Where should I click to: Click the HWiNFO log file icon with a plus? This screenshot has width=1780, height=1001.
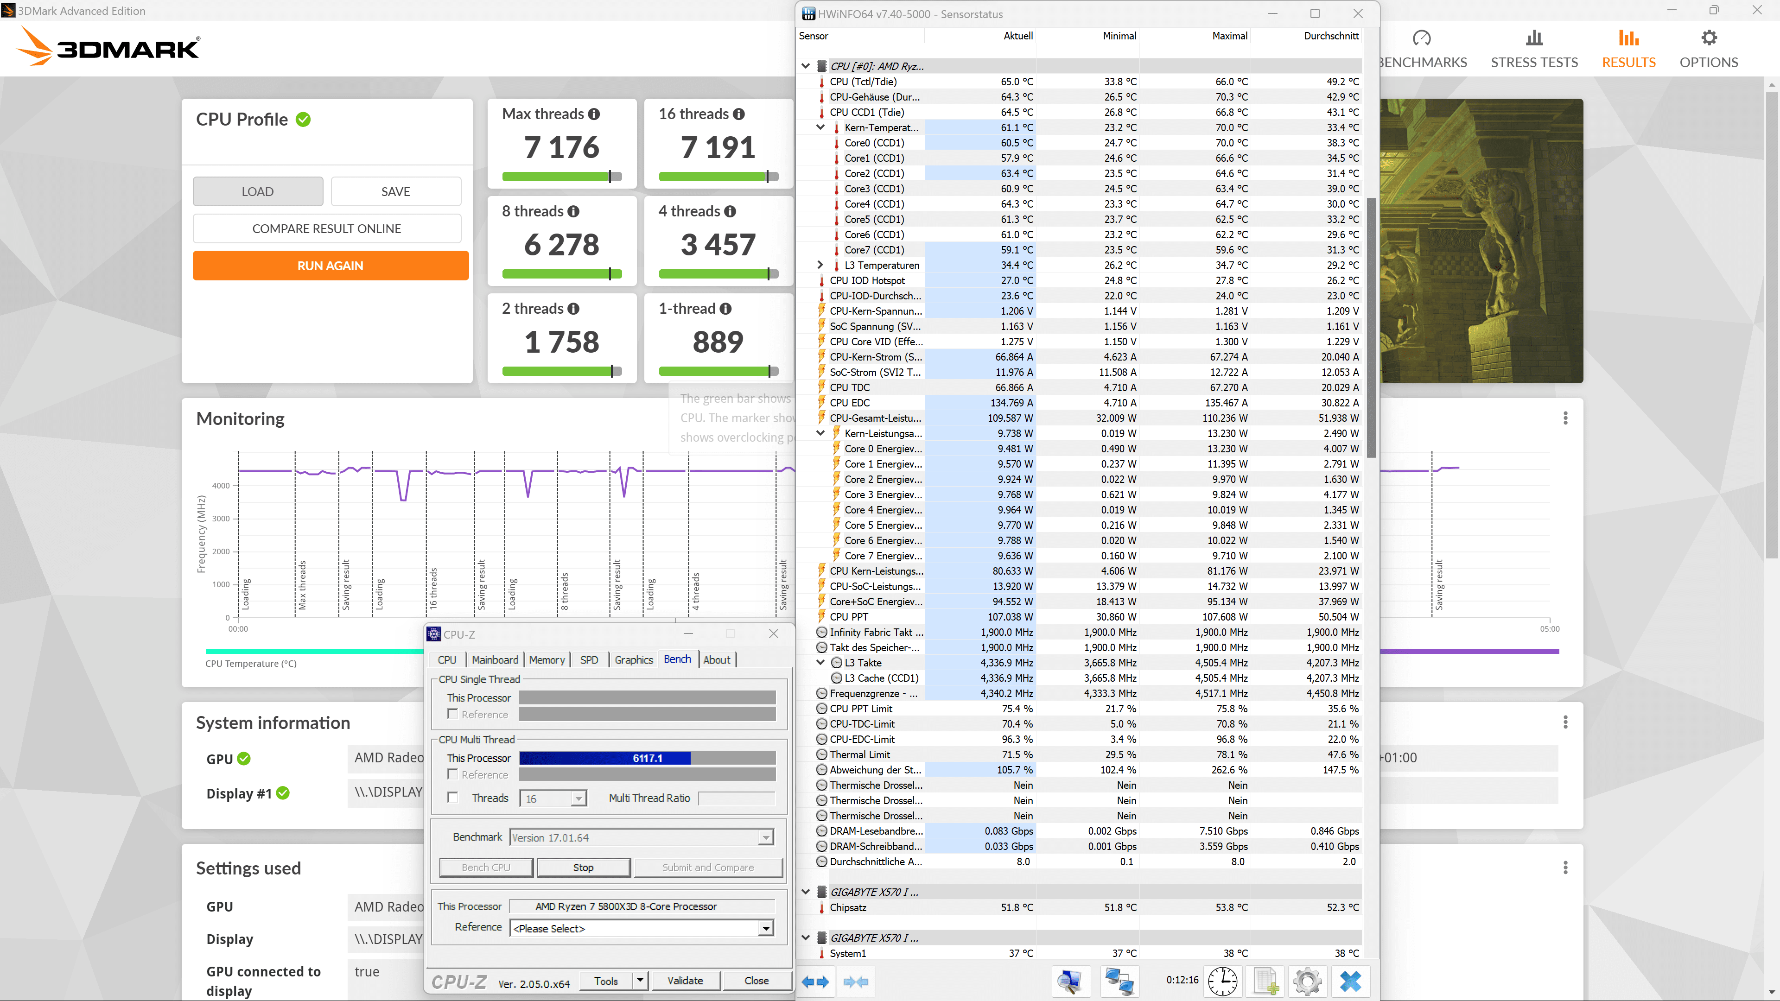(1265, 982)
